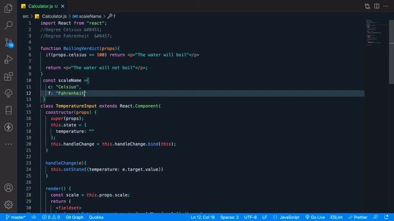394x221 pixels.
Task: Open the Extensions view icon
Action: (x=8, y=76)
